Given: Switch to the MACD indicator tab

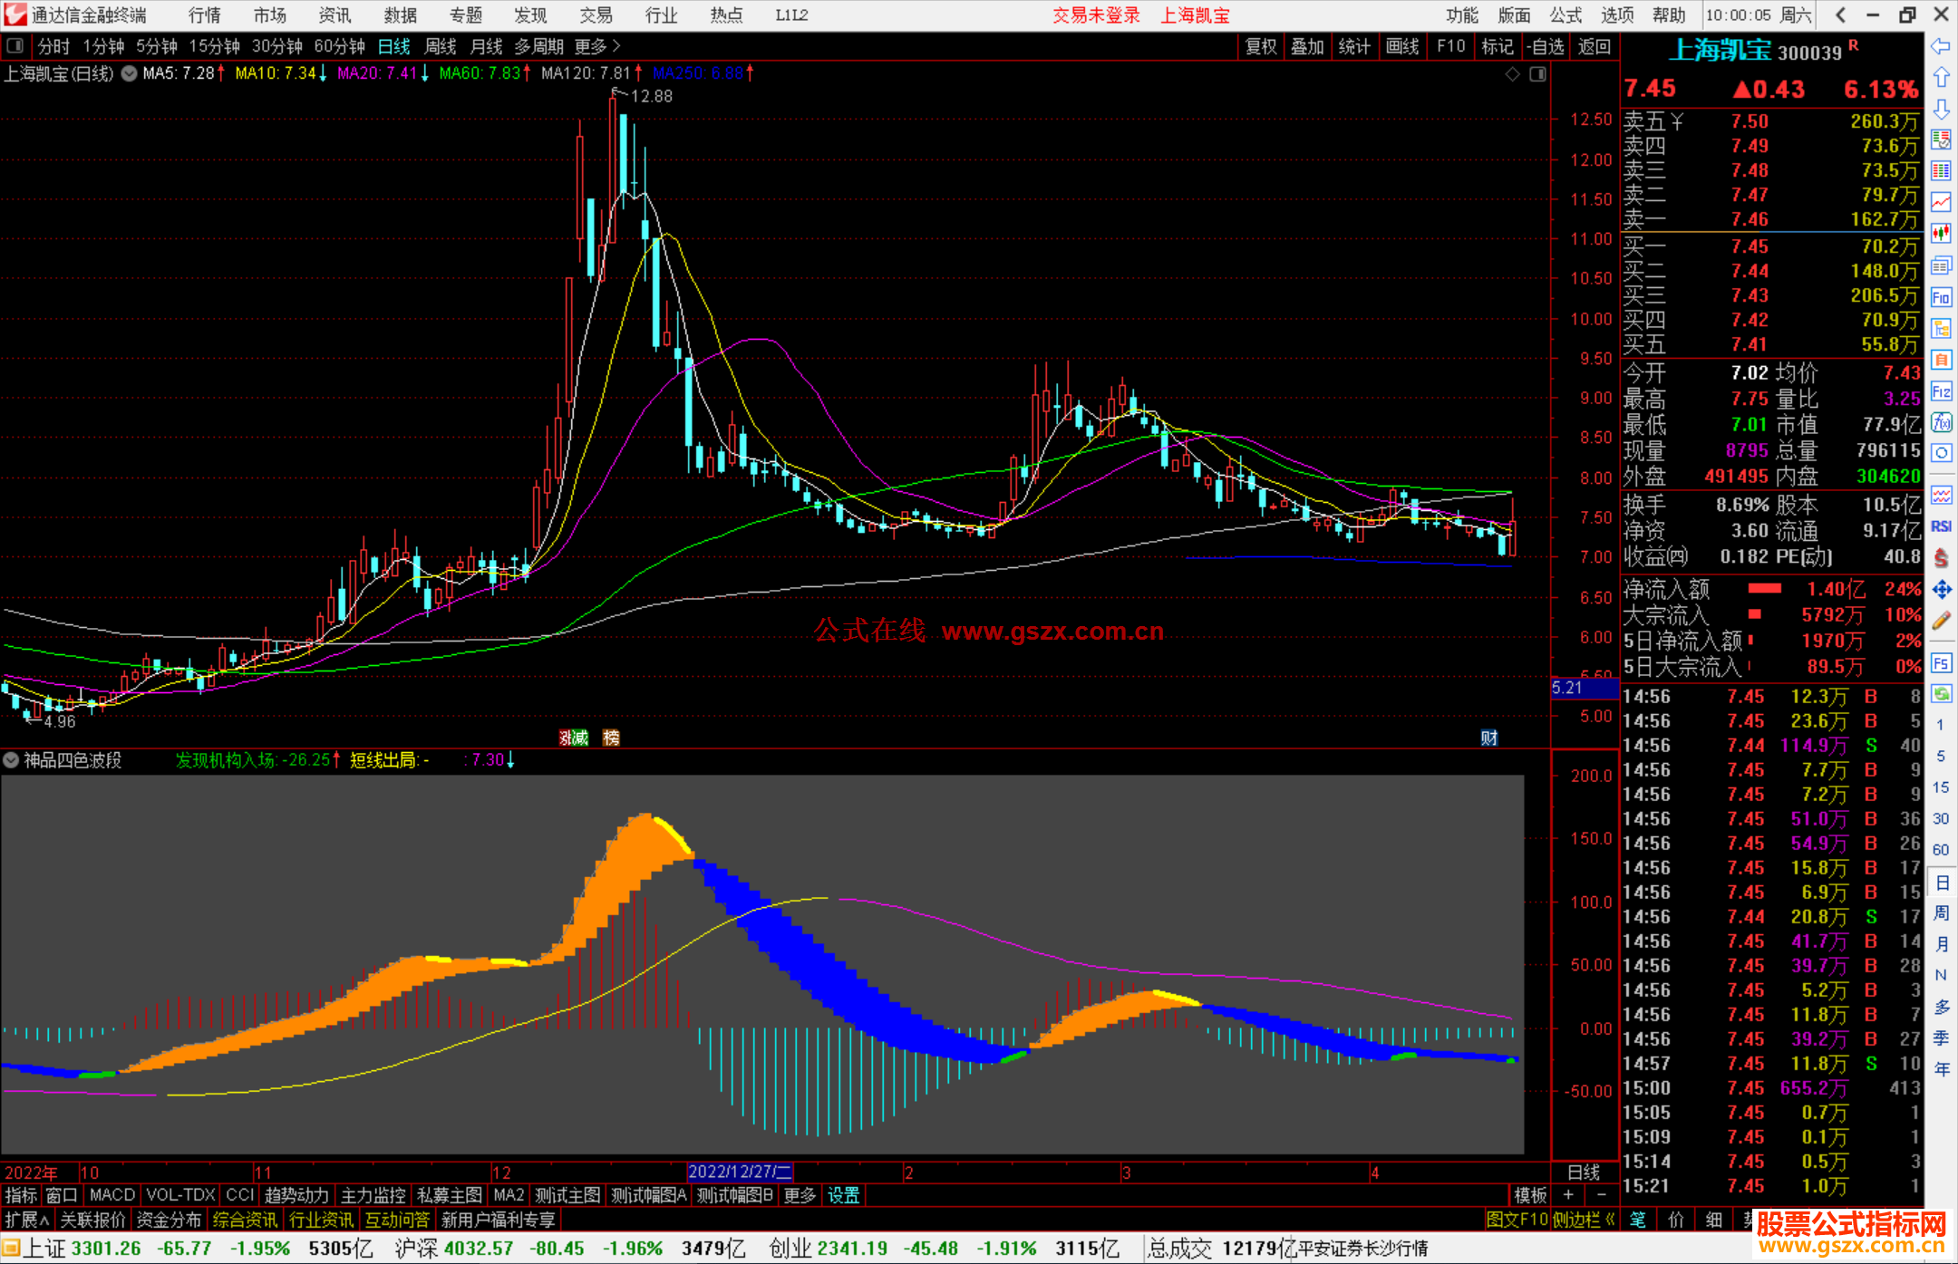Looking at the screenshot, I should coord(111,1195).
